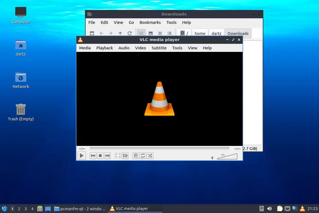Click remaining time label in VLC
Image resolution: width=319 pixels, height=213 pixels.
pos(237,149)
